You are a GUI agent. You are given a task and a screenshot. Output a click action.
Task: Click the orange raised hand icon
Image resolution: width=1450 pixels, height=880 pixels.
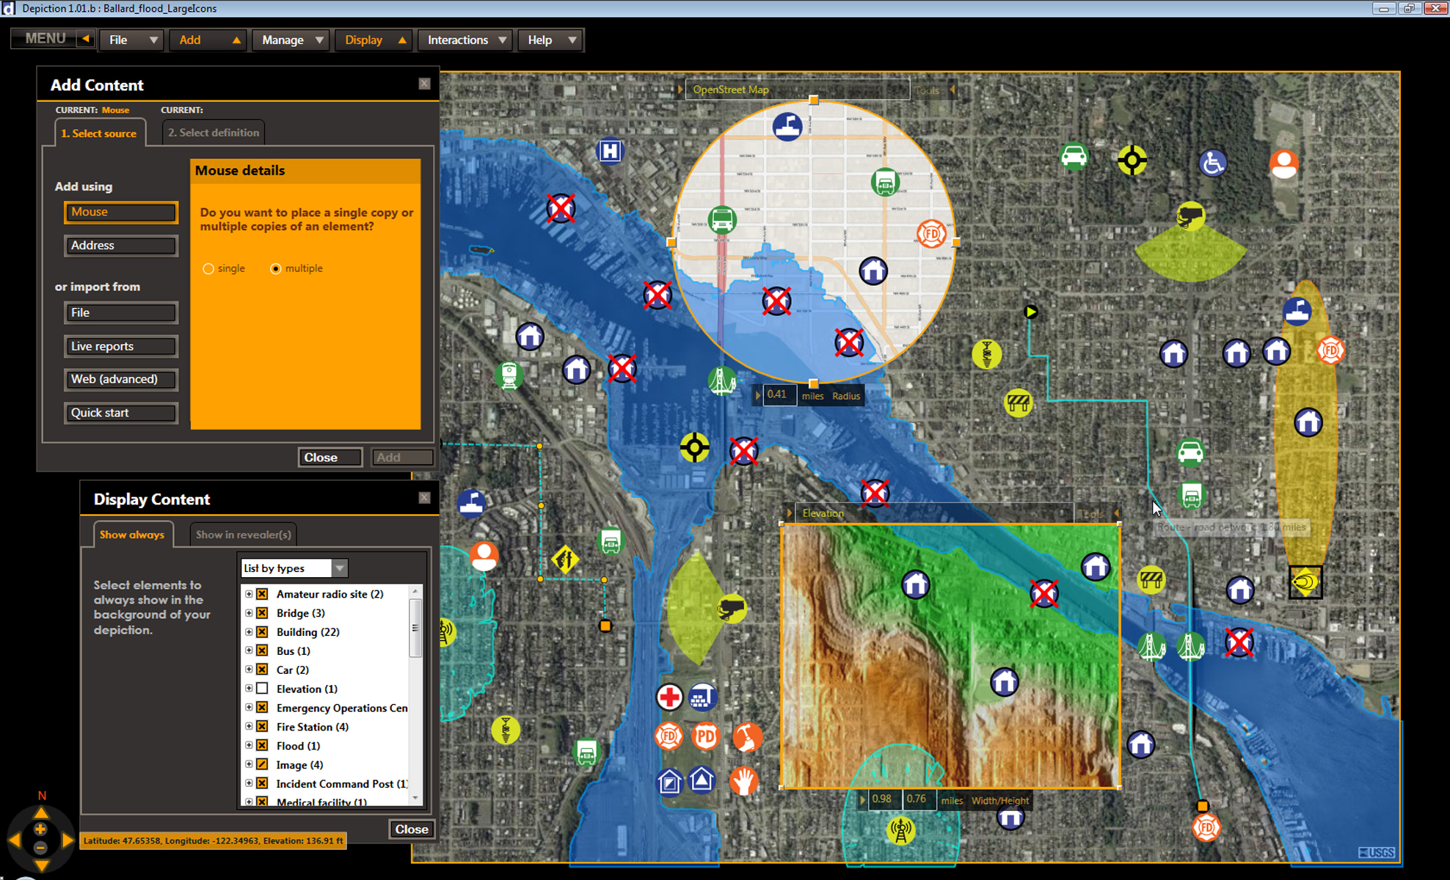(x=743, y=781)
